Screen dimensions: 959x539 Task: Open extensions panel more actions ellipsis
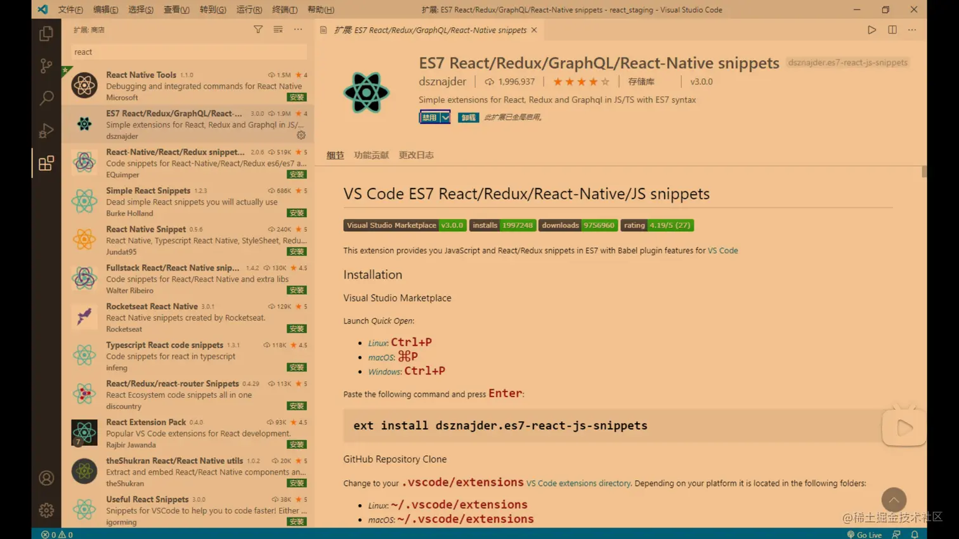click(x=298, y=30)
